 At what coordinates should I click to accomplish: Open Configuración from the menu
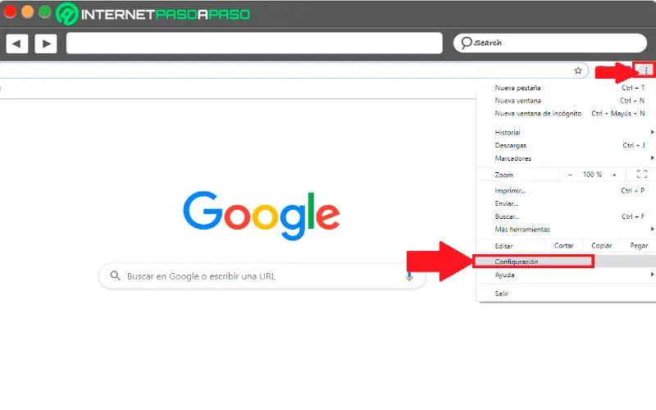pyautogui.click(x=567, y=262)
